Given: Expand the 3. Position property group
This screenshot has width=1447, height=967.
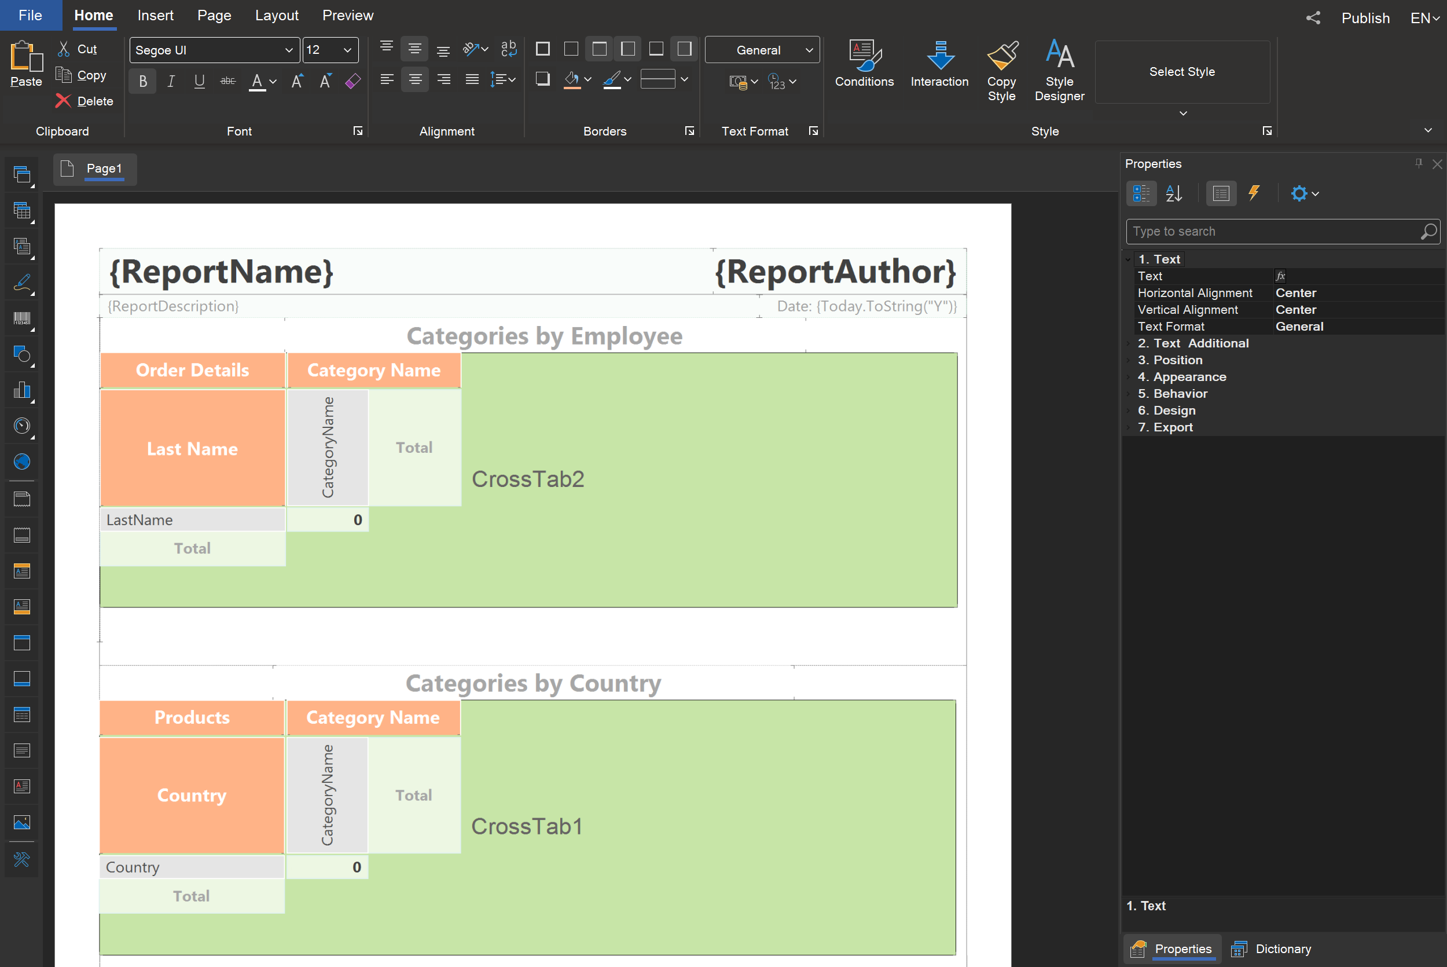Looking at the screenshot, I should 1129,360.
